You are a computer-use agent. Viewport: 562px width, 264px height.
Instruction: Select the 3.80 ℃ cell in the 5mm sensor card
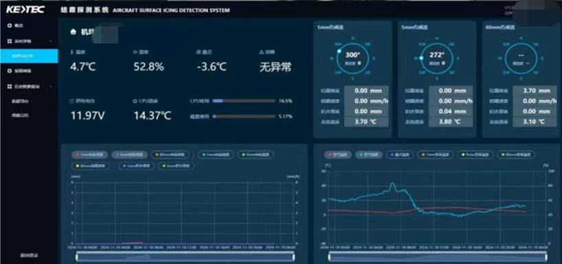(x=451, y=122)
